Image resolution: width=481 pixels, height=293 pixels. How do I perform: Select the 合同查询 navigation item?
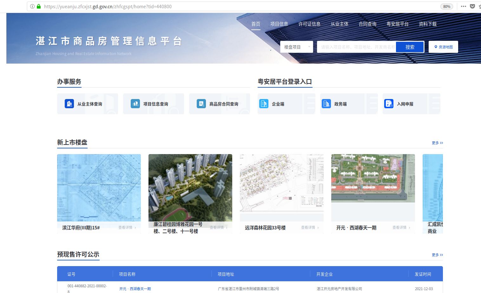[367, 23]
